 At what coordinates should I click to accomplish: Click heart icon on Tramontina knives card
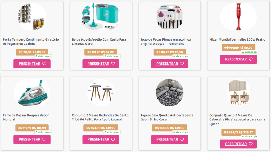(x=182, y=64)
